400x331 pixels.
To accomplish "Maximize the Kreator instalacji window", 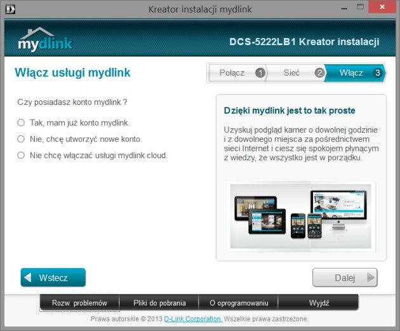I will (360, 7).
